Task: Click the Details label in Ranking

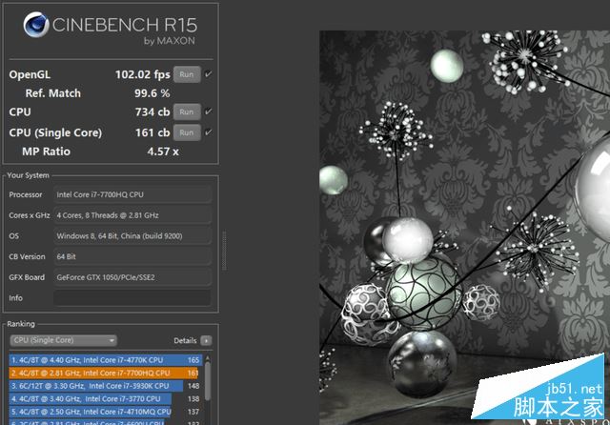Action: [x=185, y=340]
